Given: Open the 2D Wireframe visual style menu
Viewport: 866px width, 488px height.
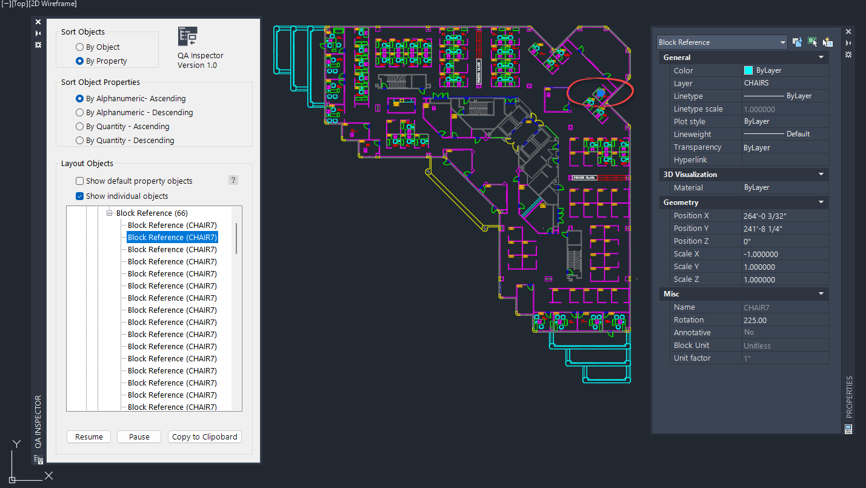Looking at the screenshot, I should tap(53, 4).
